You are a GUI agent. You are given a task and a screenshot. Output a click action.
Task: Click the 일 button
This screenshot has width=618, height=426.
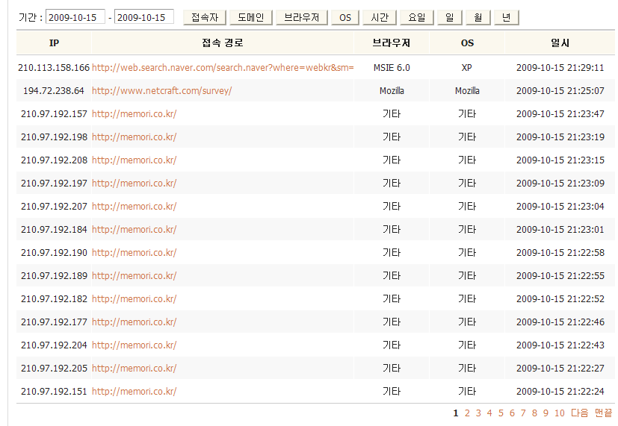(448, 17)
